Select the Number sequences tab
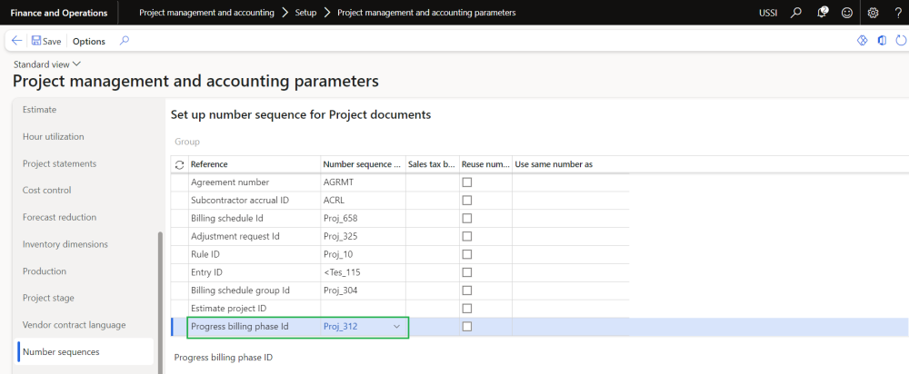The image size is (909, 374). [x=61, y=351]
